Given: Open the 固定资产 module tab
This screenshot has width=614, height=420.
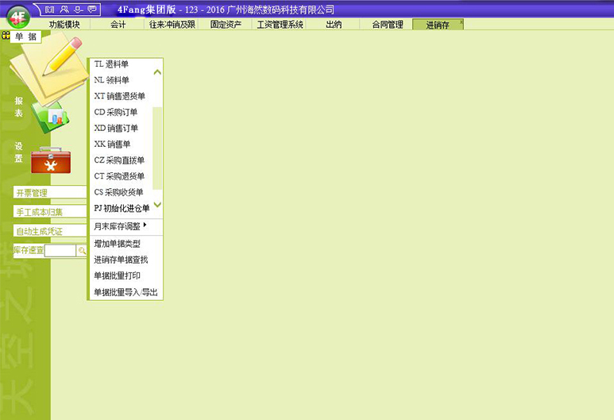Looking at the screenshot, I should 226,25.
